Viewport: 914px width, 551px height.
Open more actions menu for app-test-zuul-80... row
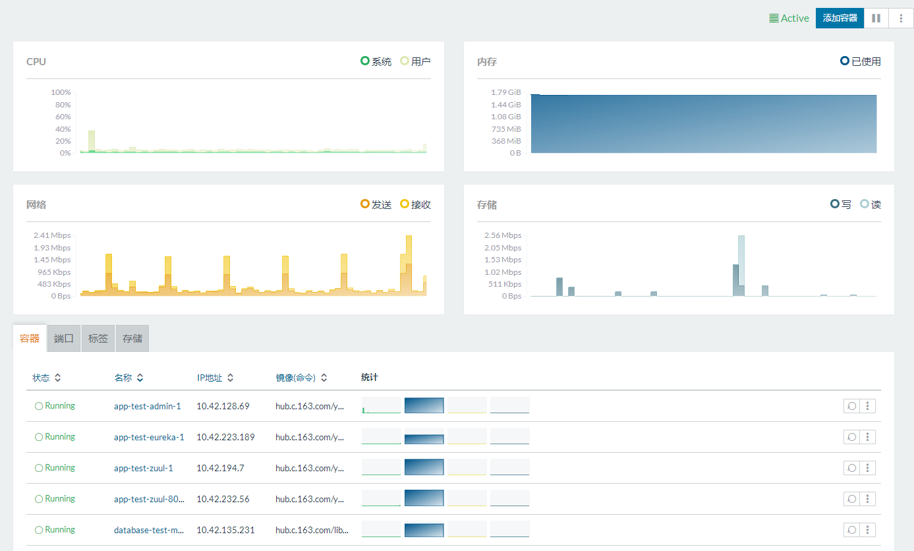(868, 499)
